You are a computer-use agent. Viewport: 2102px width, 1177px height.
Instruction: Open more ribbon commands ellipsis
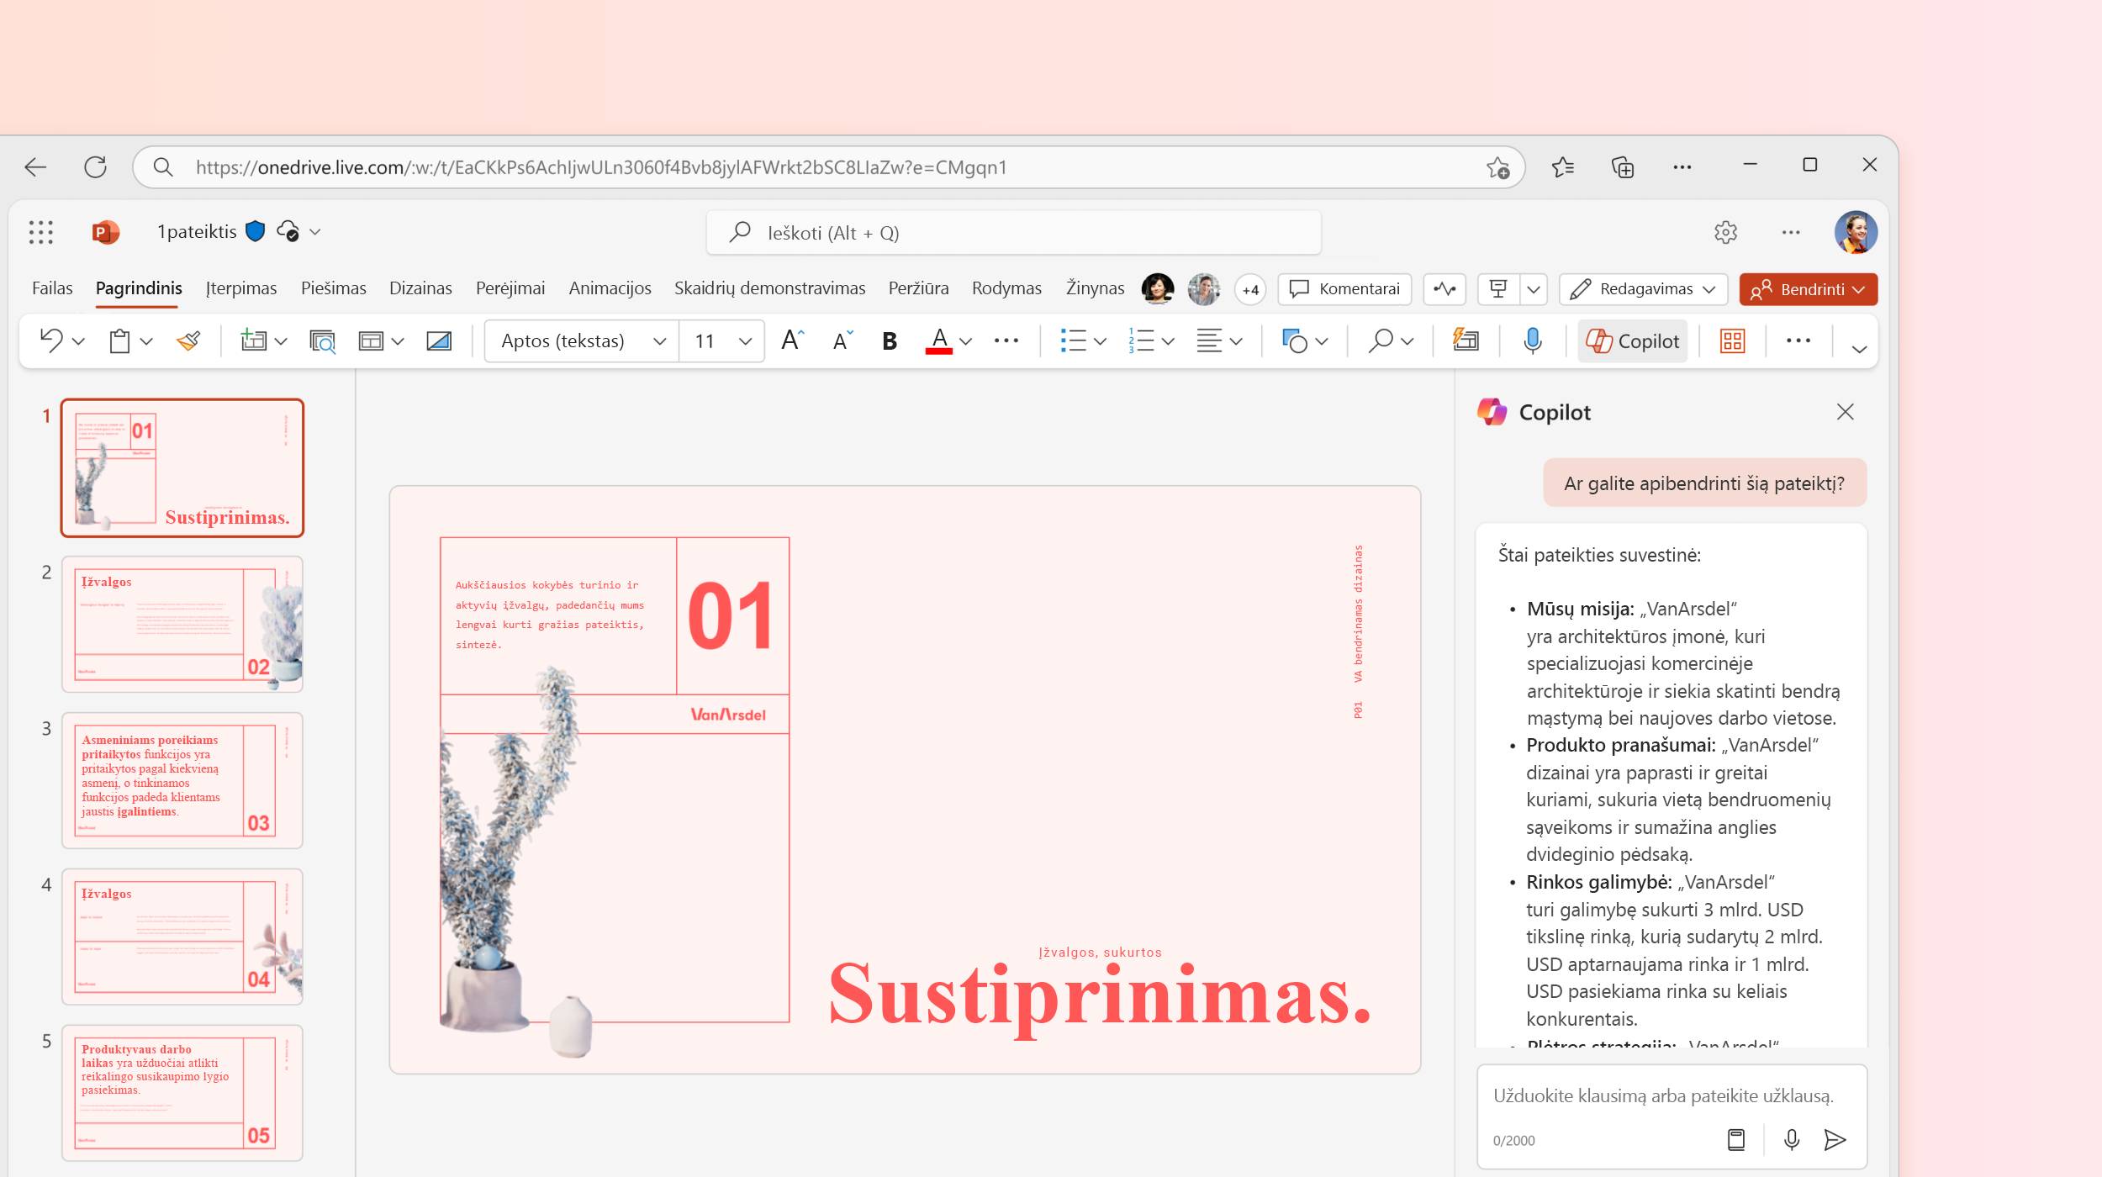[x=1798, y=340]
